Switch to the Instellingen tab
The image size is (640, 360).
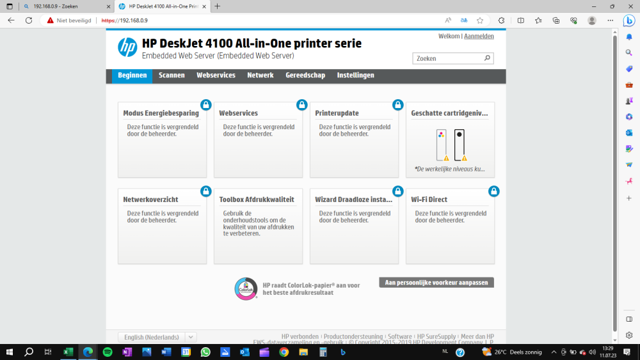coord(355,75)
